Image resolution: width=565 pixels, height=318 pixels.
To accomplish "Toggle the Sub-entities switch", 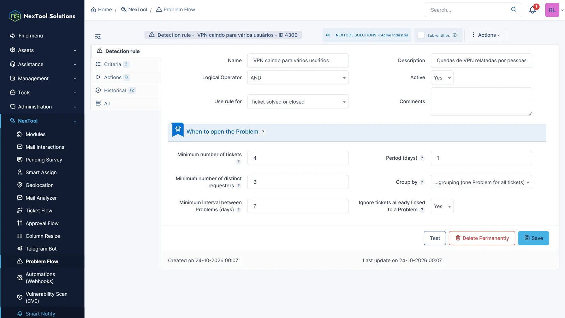I will pyautogui.click(x=421, y=35).
